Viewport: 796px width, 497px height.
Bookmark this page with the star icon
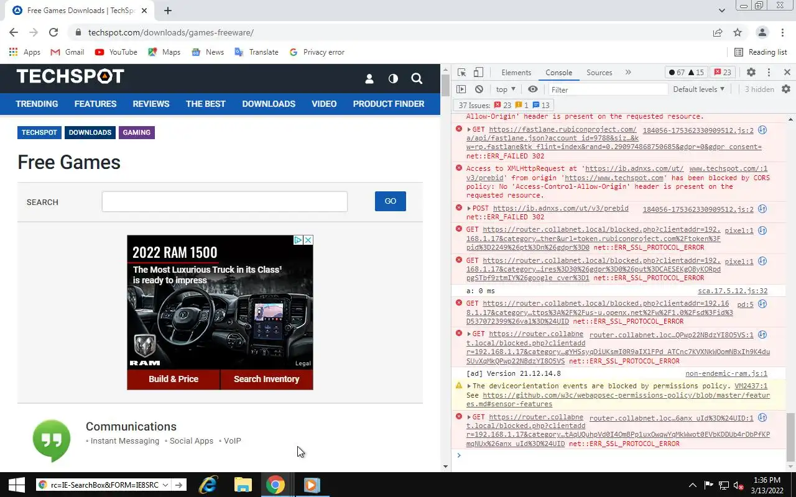[x=738, y=32]
